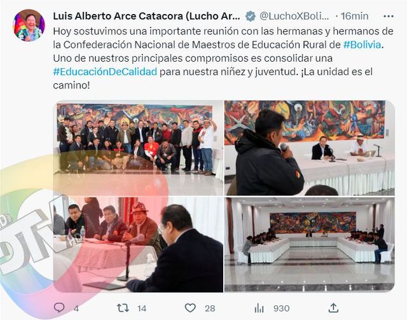Click the retweet arrows icon
The width and height of the screenshot is (407, 320).
123,308
